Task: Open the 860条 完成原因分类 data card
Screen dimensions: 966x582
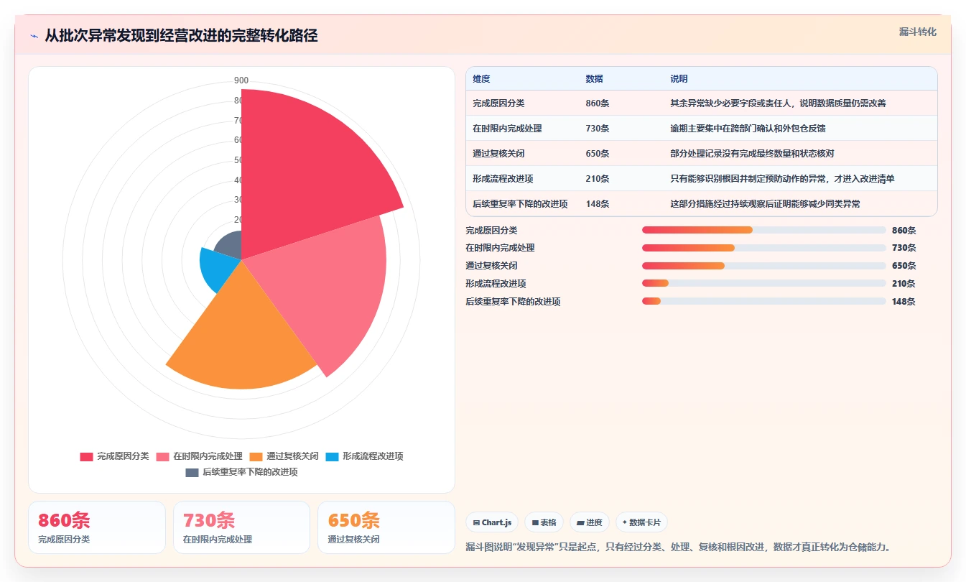Action: (97, 527)
